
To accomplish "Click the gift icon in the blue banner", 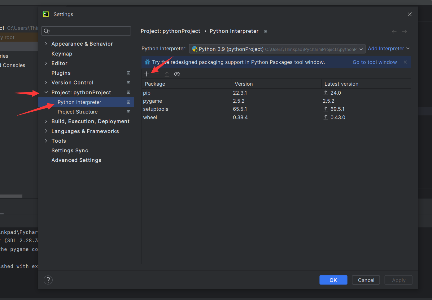I will [x=147, y=62].
